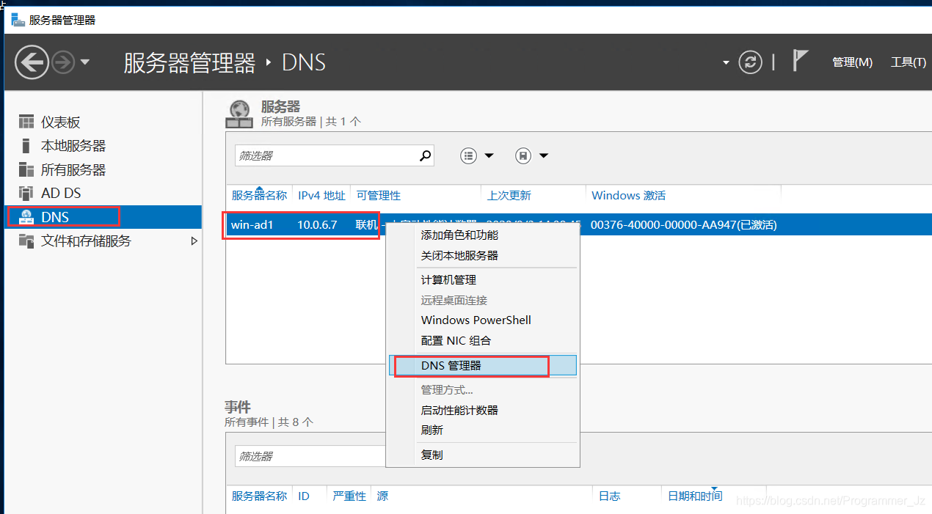
Task: Expand the save query dropdown arrow
Action: coord(544,155)
